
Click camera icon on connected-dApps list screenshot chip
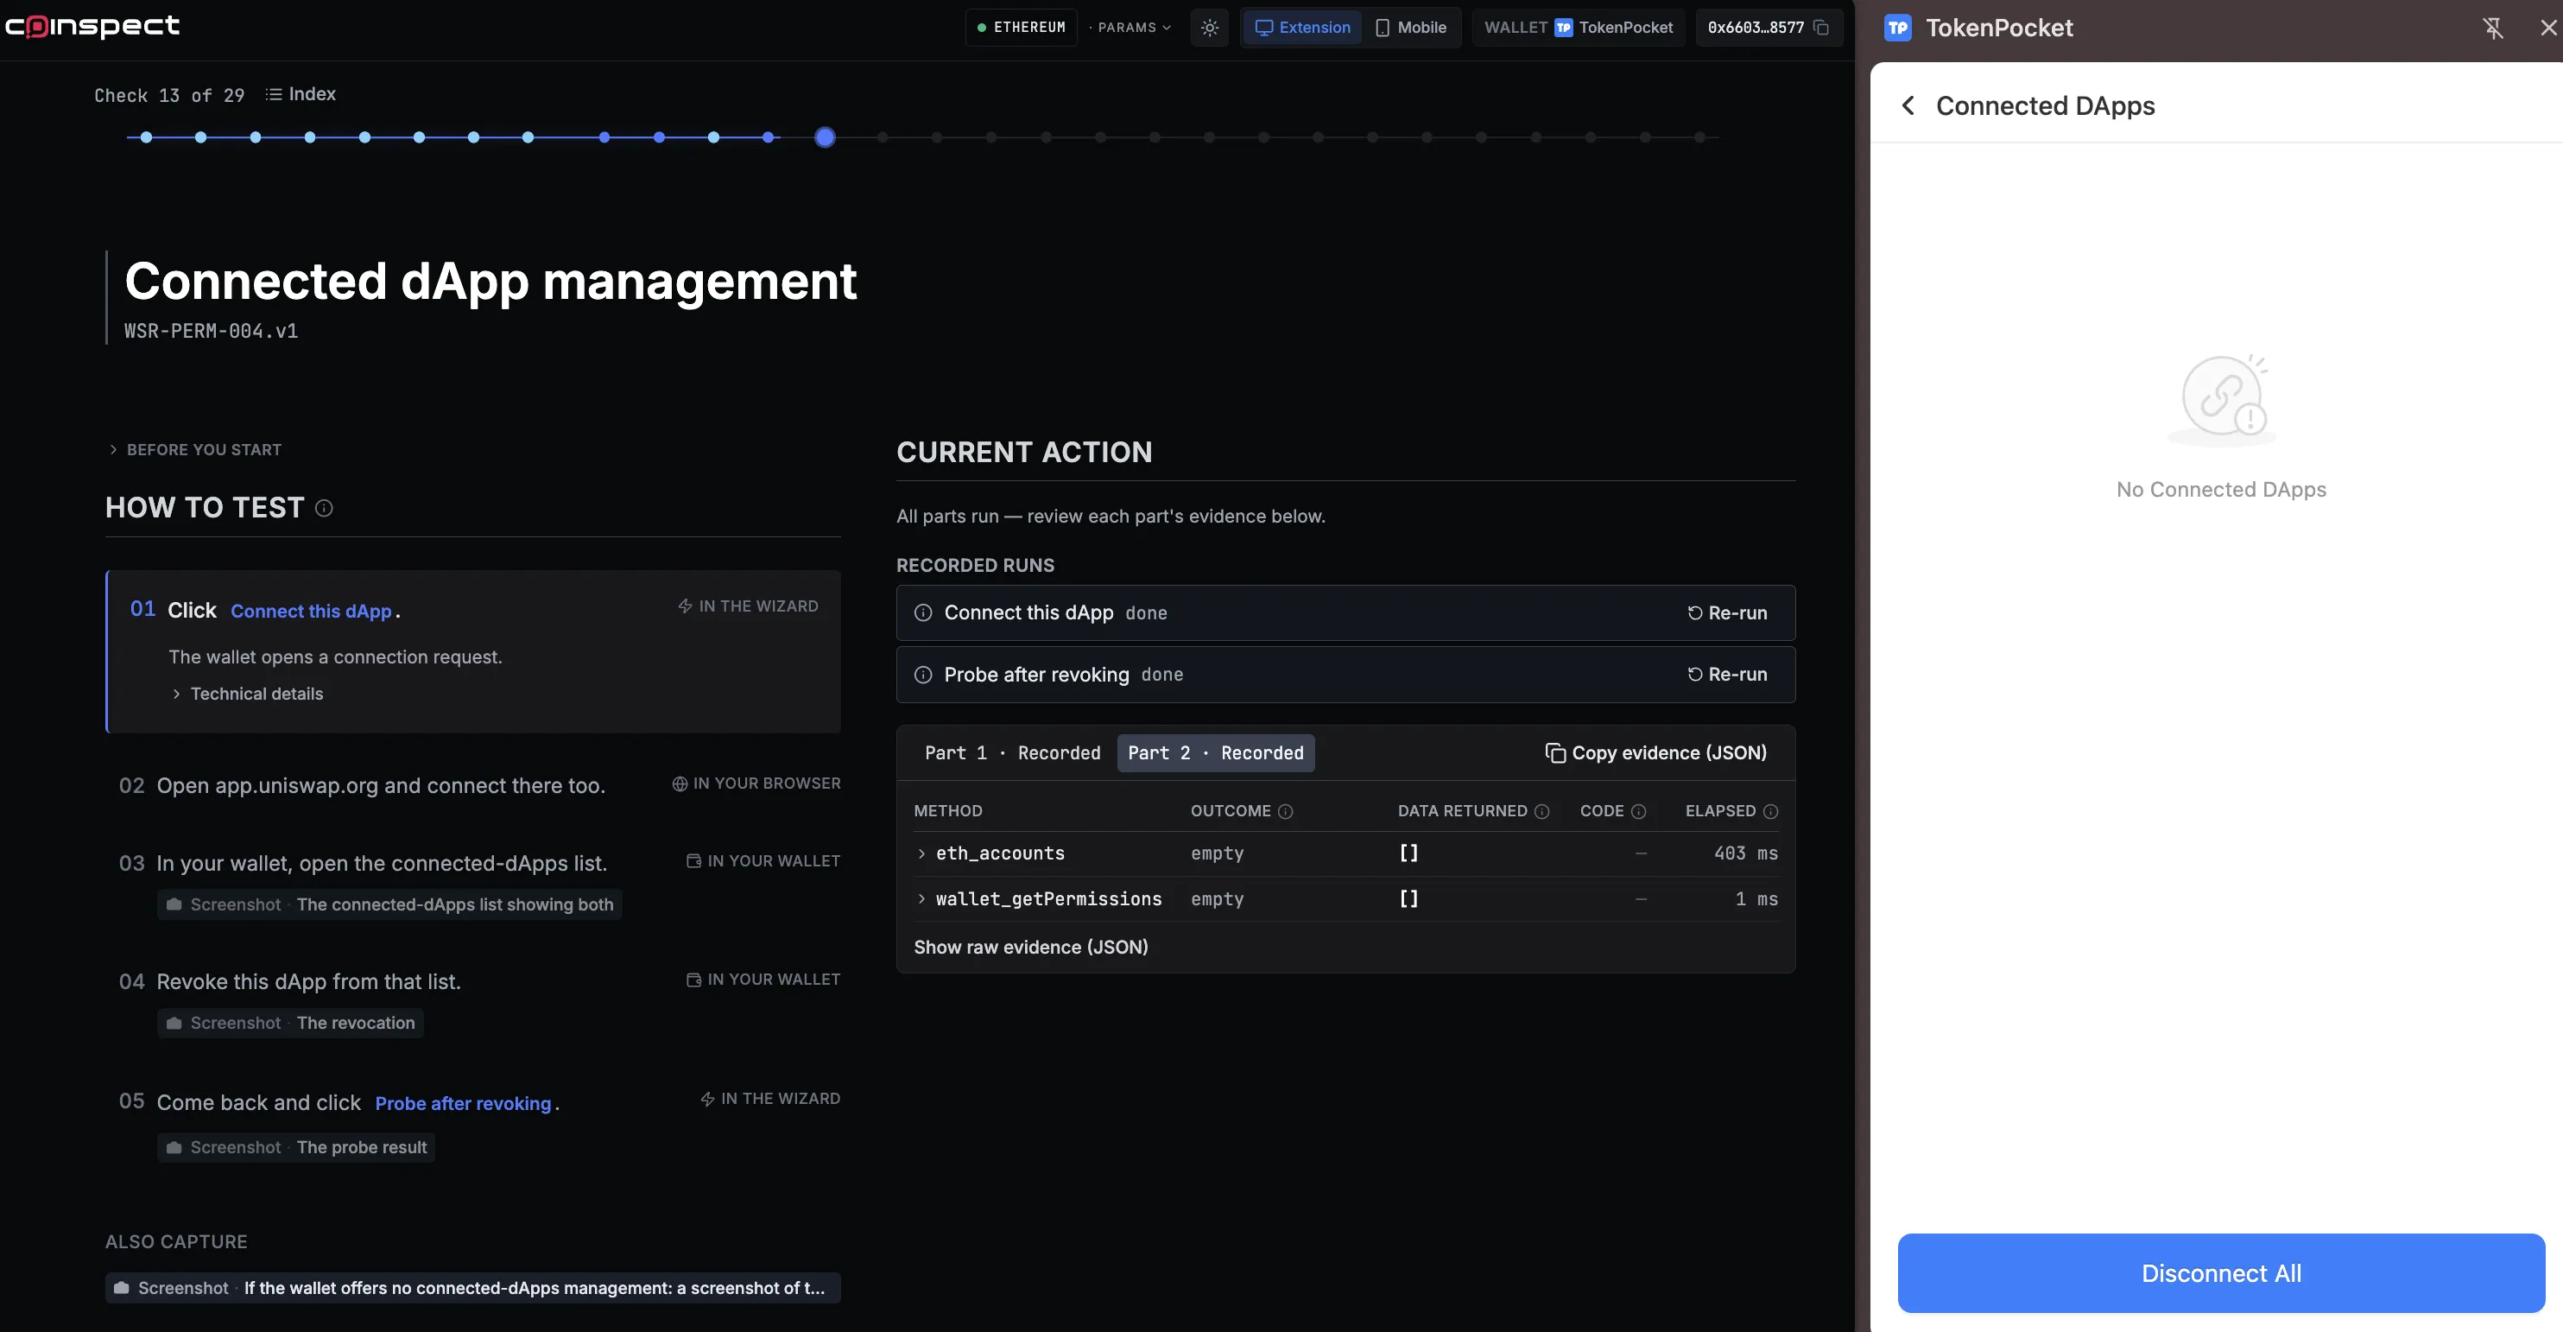pos(174,905)
